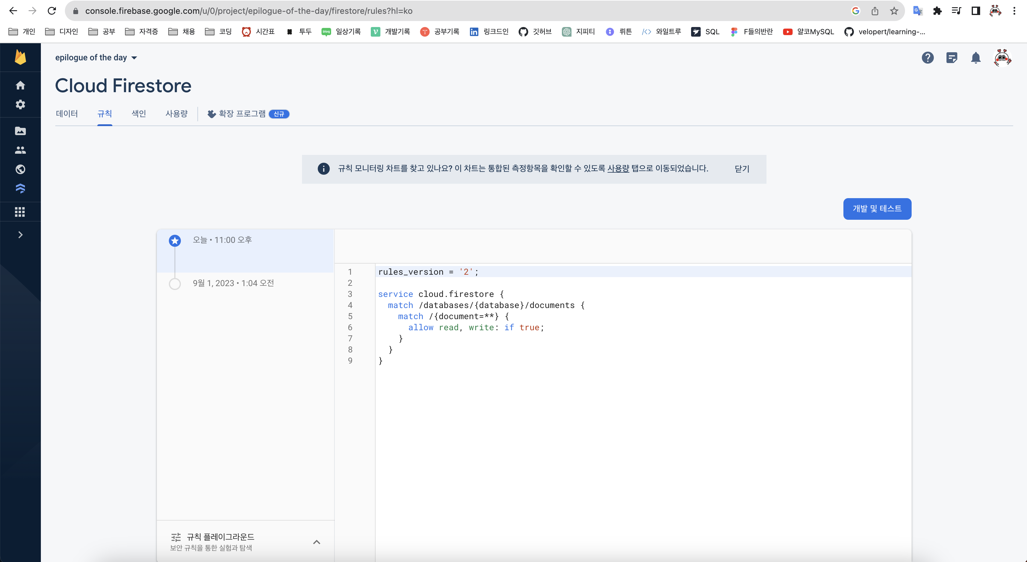Open Storage image icon in sidebar
Screen dimensions: 1027x562
(x=20, y=131)
